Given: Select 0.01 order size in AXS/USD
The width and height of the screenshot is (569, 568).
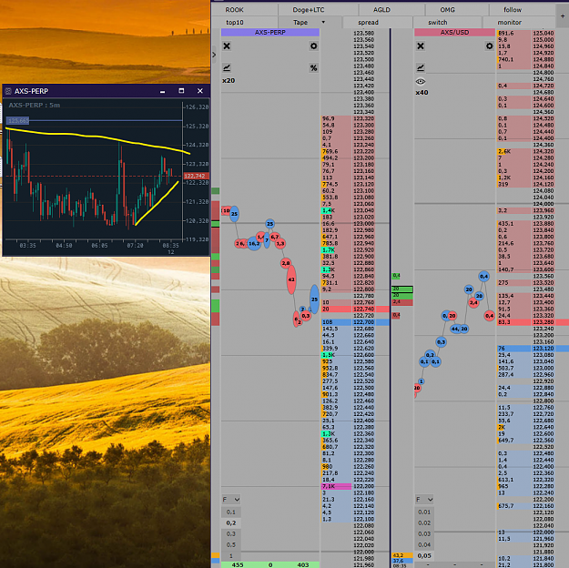Looking at the screenshot, I should (424, 512).
